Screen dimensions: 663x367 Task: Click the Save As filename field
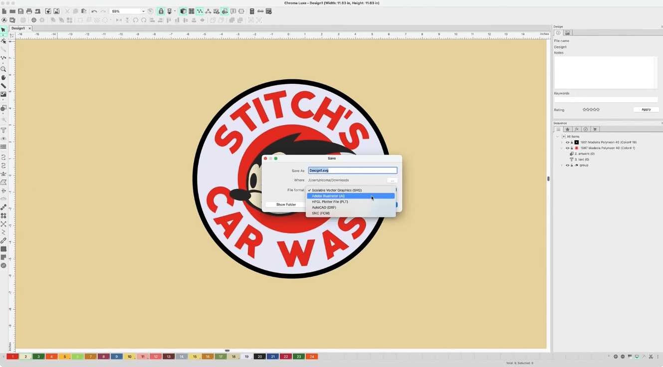[x=353, y=170]
